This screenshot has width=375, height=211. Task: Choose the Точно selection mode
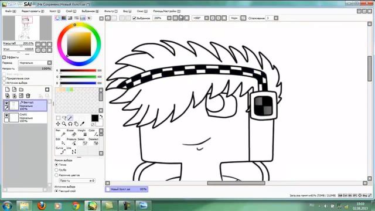56,165
